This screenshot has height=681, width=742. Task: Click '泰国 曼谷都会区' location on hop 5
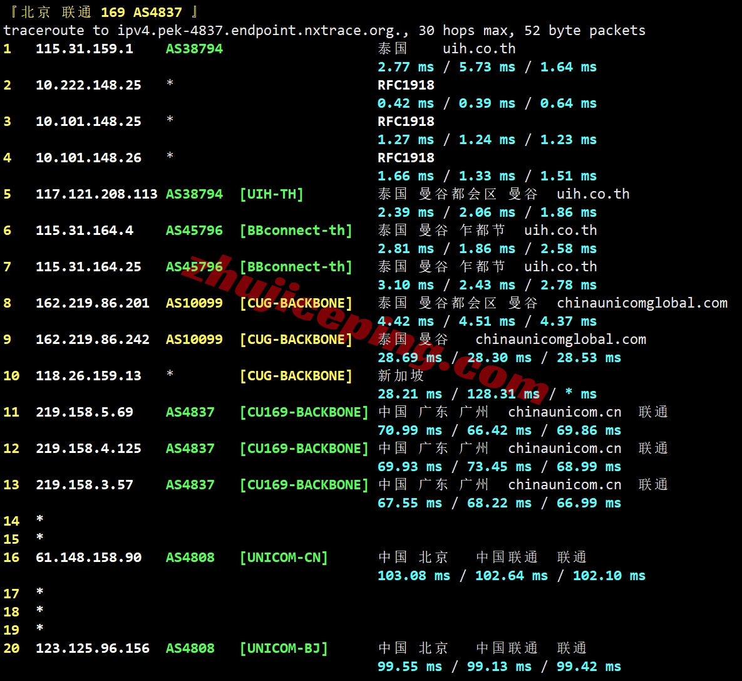[x=437, y=194]
